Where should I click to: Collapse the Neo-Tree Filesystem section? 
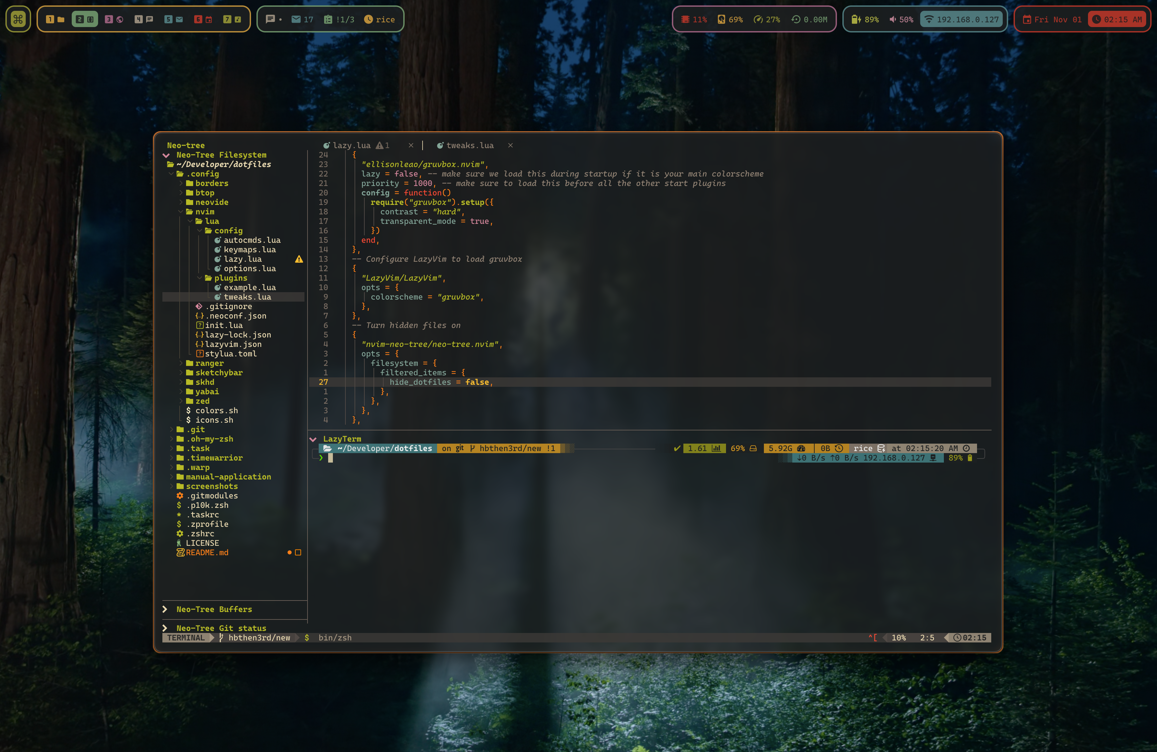click(166, 155)
